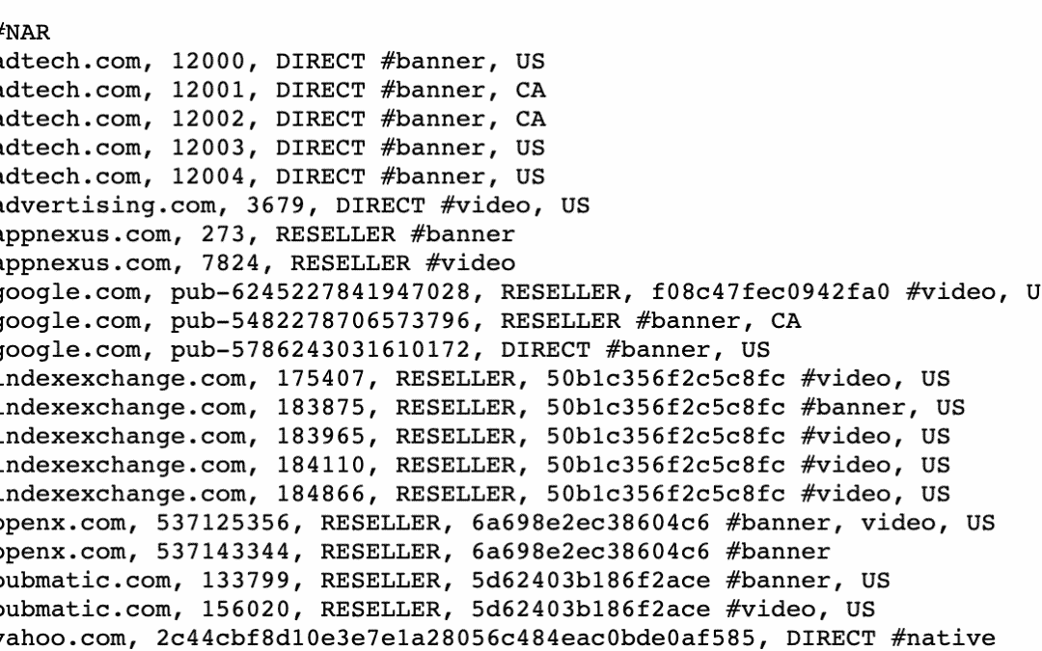Click indexexchange account 184866
This screenshot has height=651, width=1042.
click(320, 494)
